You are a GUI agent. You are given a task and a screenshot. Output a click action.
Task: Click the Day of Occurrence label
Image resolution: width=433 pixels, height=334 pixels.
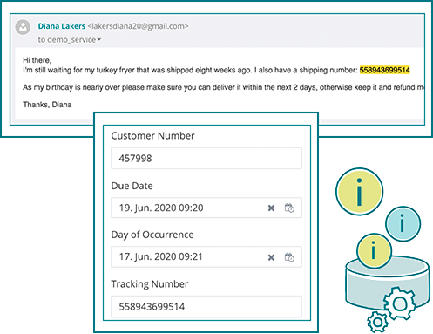(152, 235)
